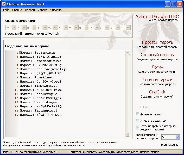Expand the first symbol list showing W
Screen dimensions: 184x155
pos(14,28)
